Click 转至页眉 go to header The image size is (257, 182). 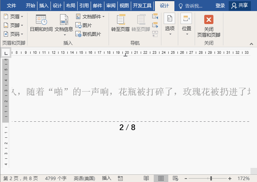120,23
